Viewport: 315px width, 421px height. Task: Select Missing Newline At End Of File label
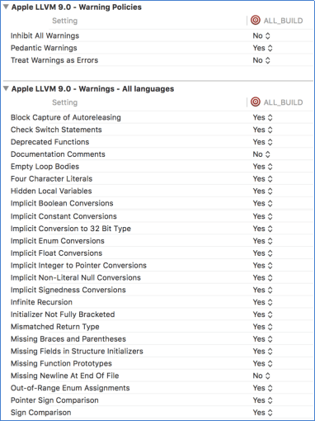click(x=65, y=376)
